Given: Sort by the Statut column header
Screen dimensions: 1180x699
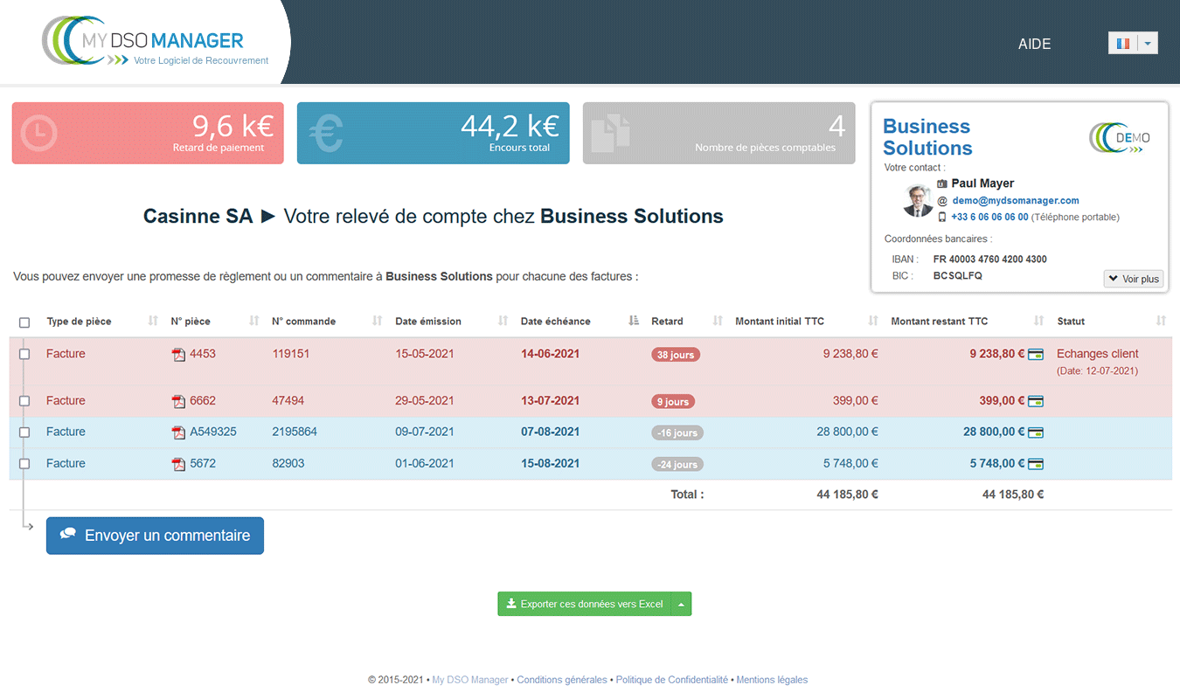Looking at the screenshot, I should click(x=1071, y=322).
